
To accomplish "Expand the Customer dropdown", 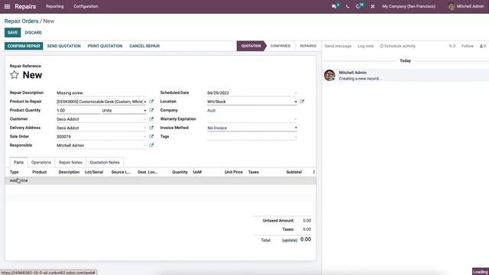I will (145, 119).
